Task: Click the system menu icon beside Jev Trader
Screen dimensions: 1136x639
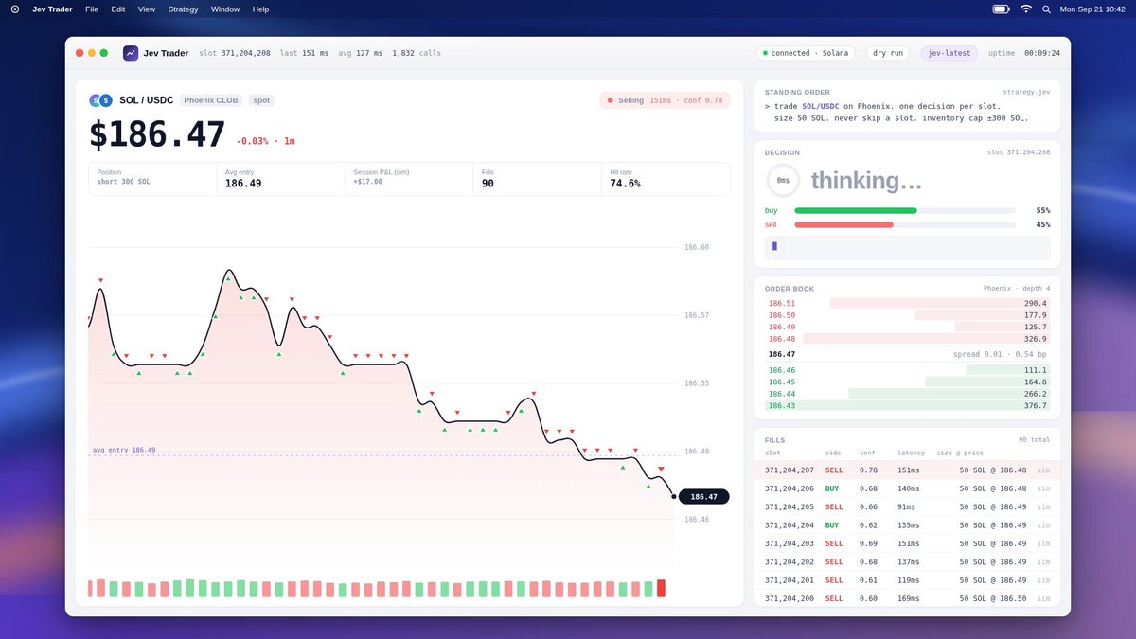Action: 15,9
